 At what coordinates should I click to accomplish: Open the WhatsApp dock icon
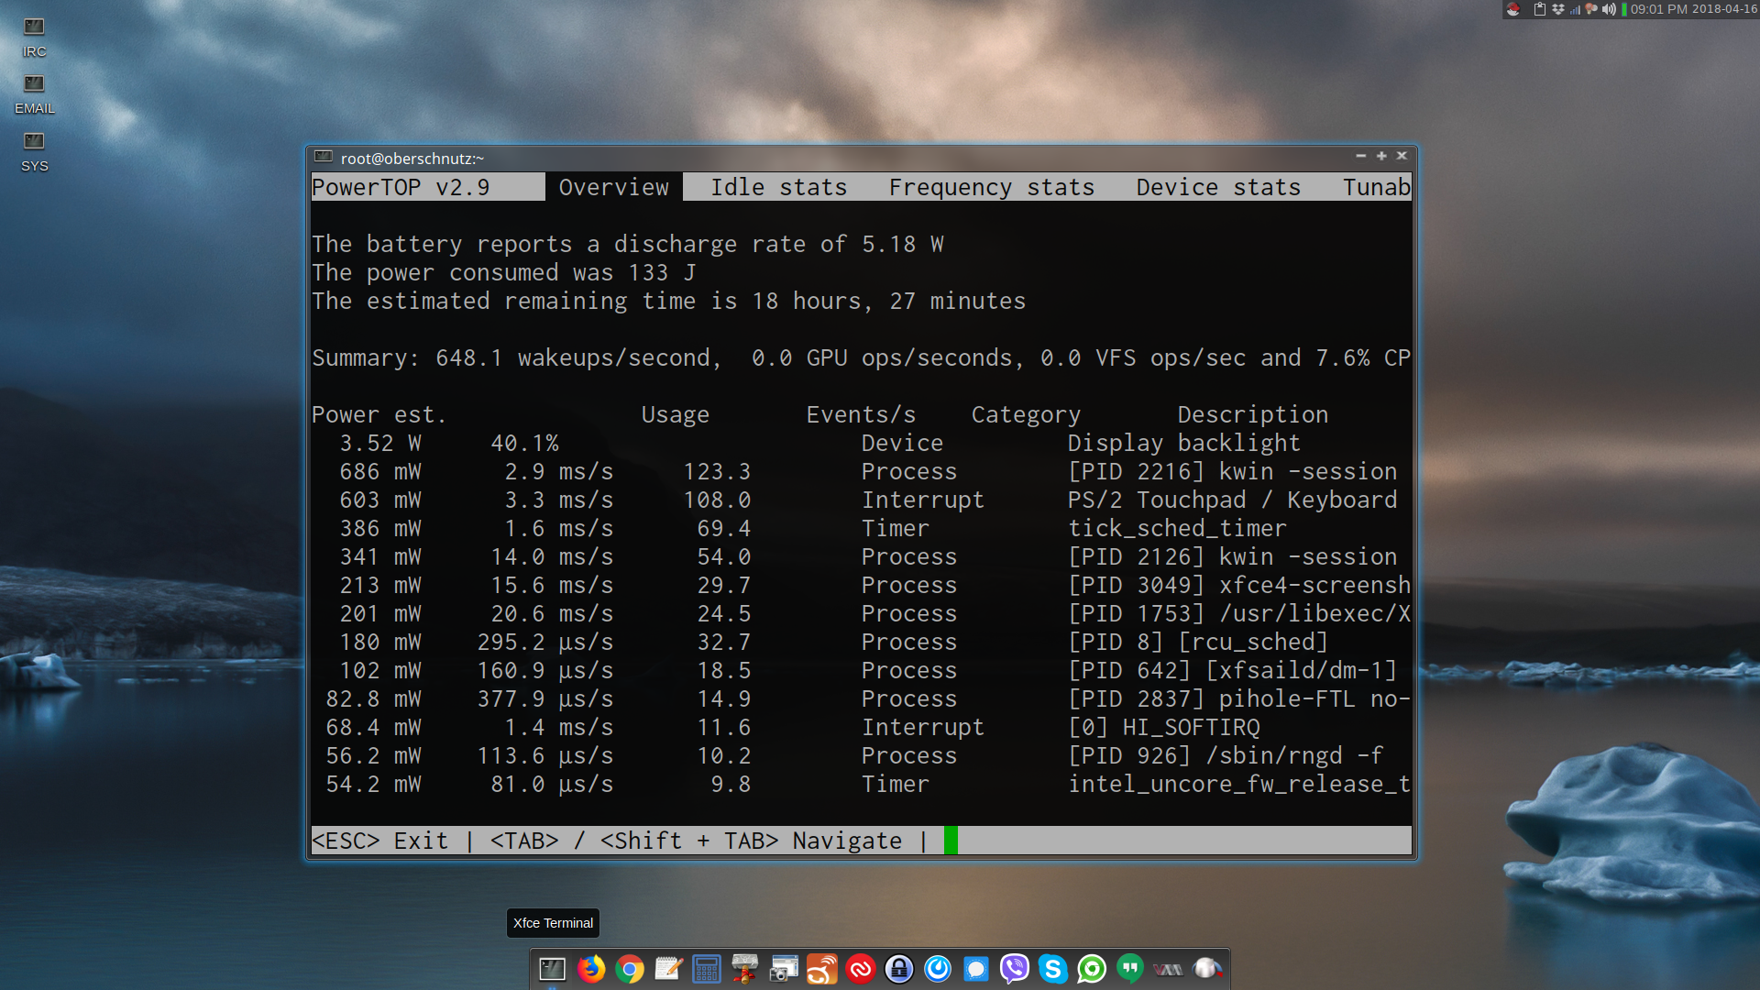1092,969
